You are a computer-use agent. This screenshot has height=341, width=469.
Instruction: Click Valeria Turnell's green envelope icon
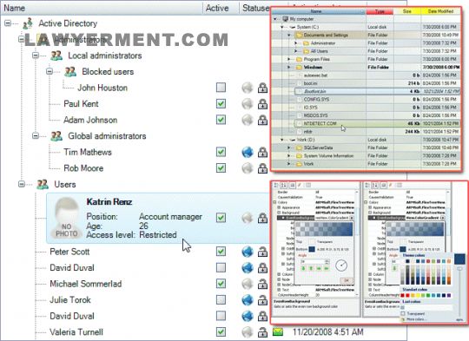coord(278,331)
